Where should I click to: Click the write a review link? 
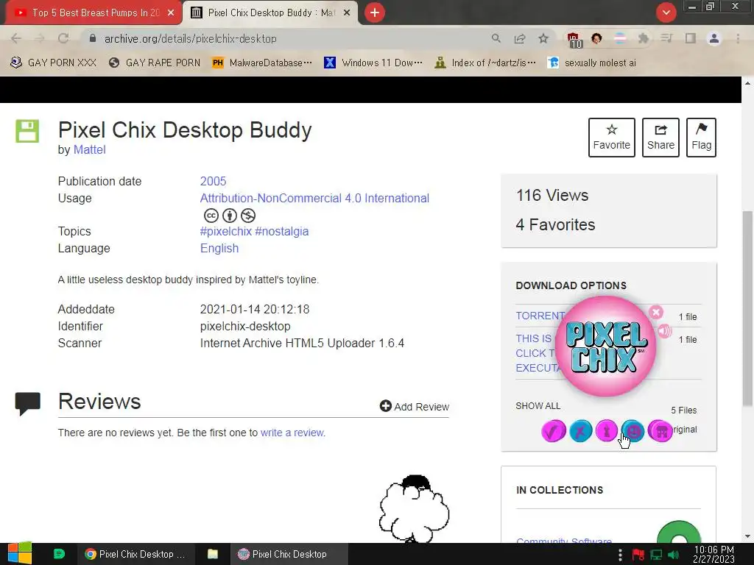tap(292, 433)
